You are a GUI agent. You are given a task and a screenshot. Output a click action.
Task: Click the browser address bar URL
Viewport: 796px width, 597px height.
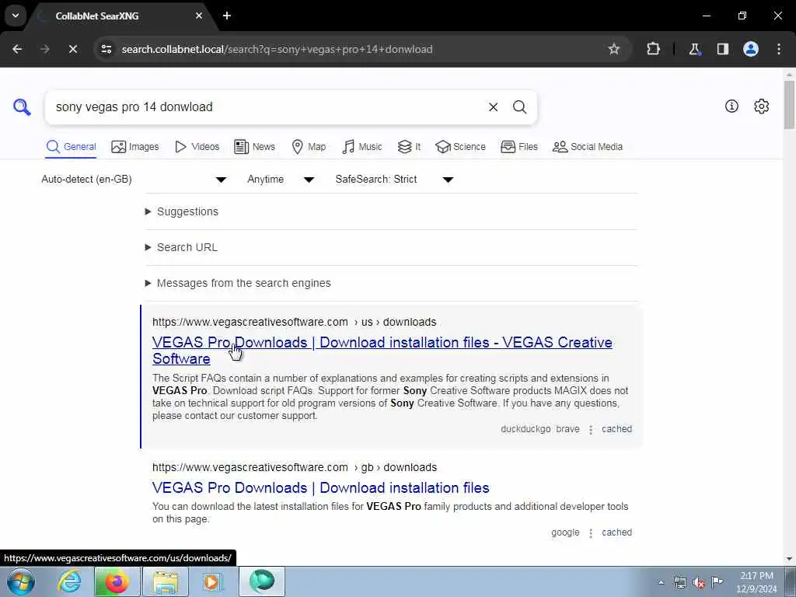(277, 49)
